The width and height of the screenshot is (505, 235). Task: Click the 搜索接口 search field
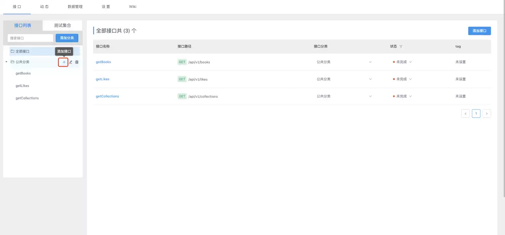tap(30, 38)
